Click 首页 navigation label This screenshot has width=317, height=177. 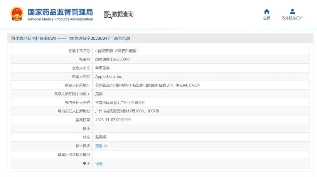click(267, 18)
